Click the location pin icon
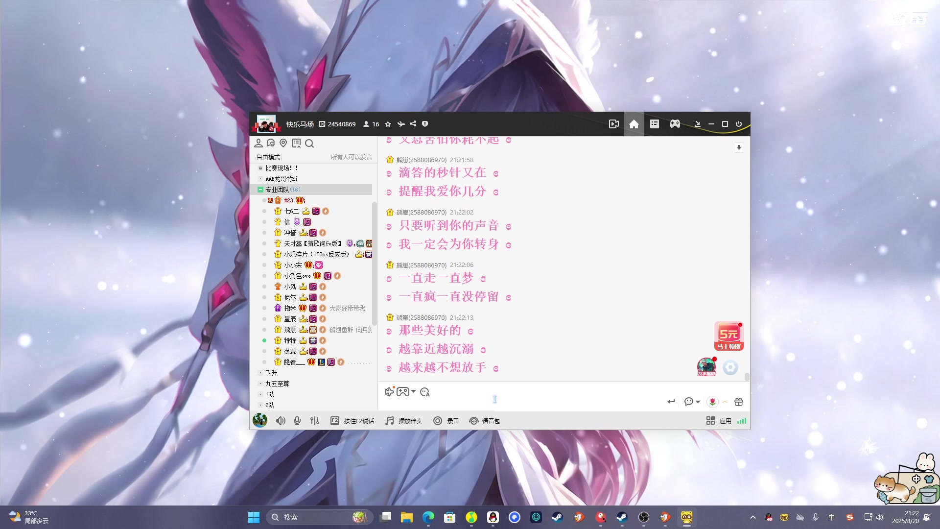The height and width of the screenshot is (529, 940). pos(283,143)
